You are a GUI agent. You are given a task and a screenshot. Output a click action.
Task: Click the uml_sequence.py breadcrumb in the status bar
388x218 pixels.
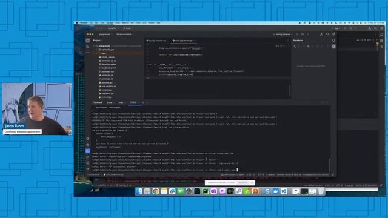tap(113, 174)
